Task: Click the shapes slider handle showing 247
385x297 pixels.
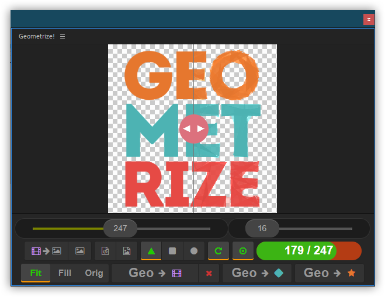Action: pyautogui.click(x=120, y=229)
